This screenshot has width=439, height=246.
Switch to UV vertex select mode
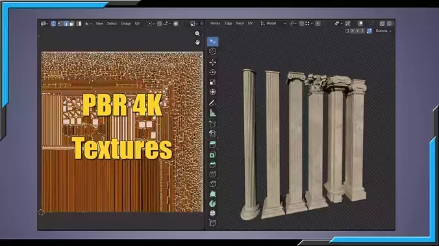(x=60, y=24)
